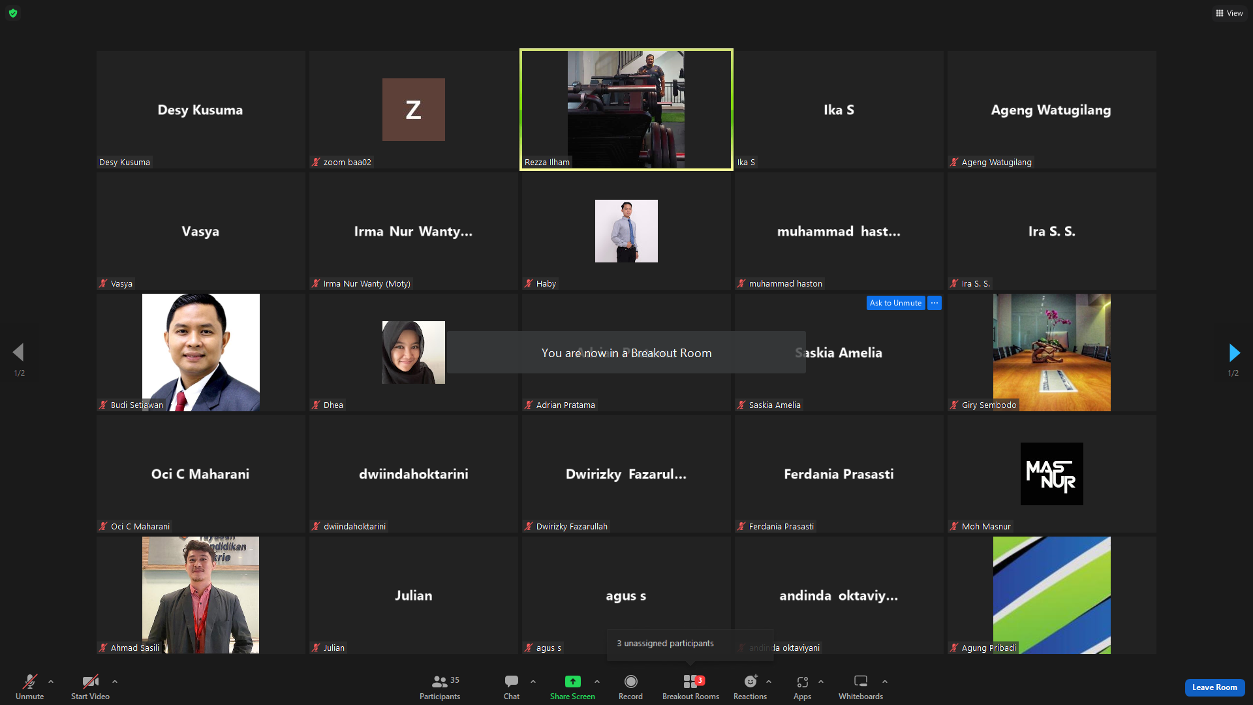The width and height of the screenshot is (1253, 705).
Task: Open the View layout menu
Action: [1229, 13]
